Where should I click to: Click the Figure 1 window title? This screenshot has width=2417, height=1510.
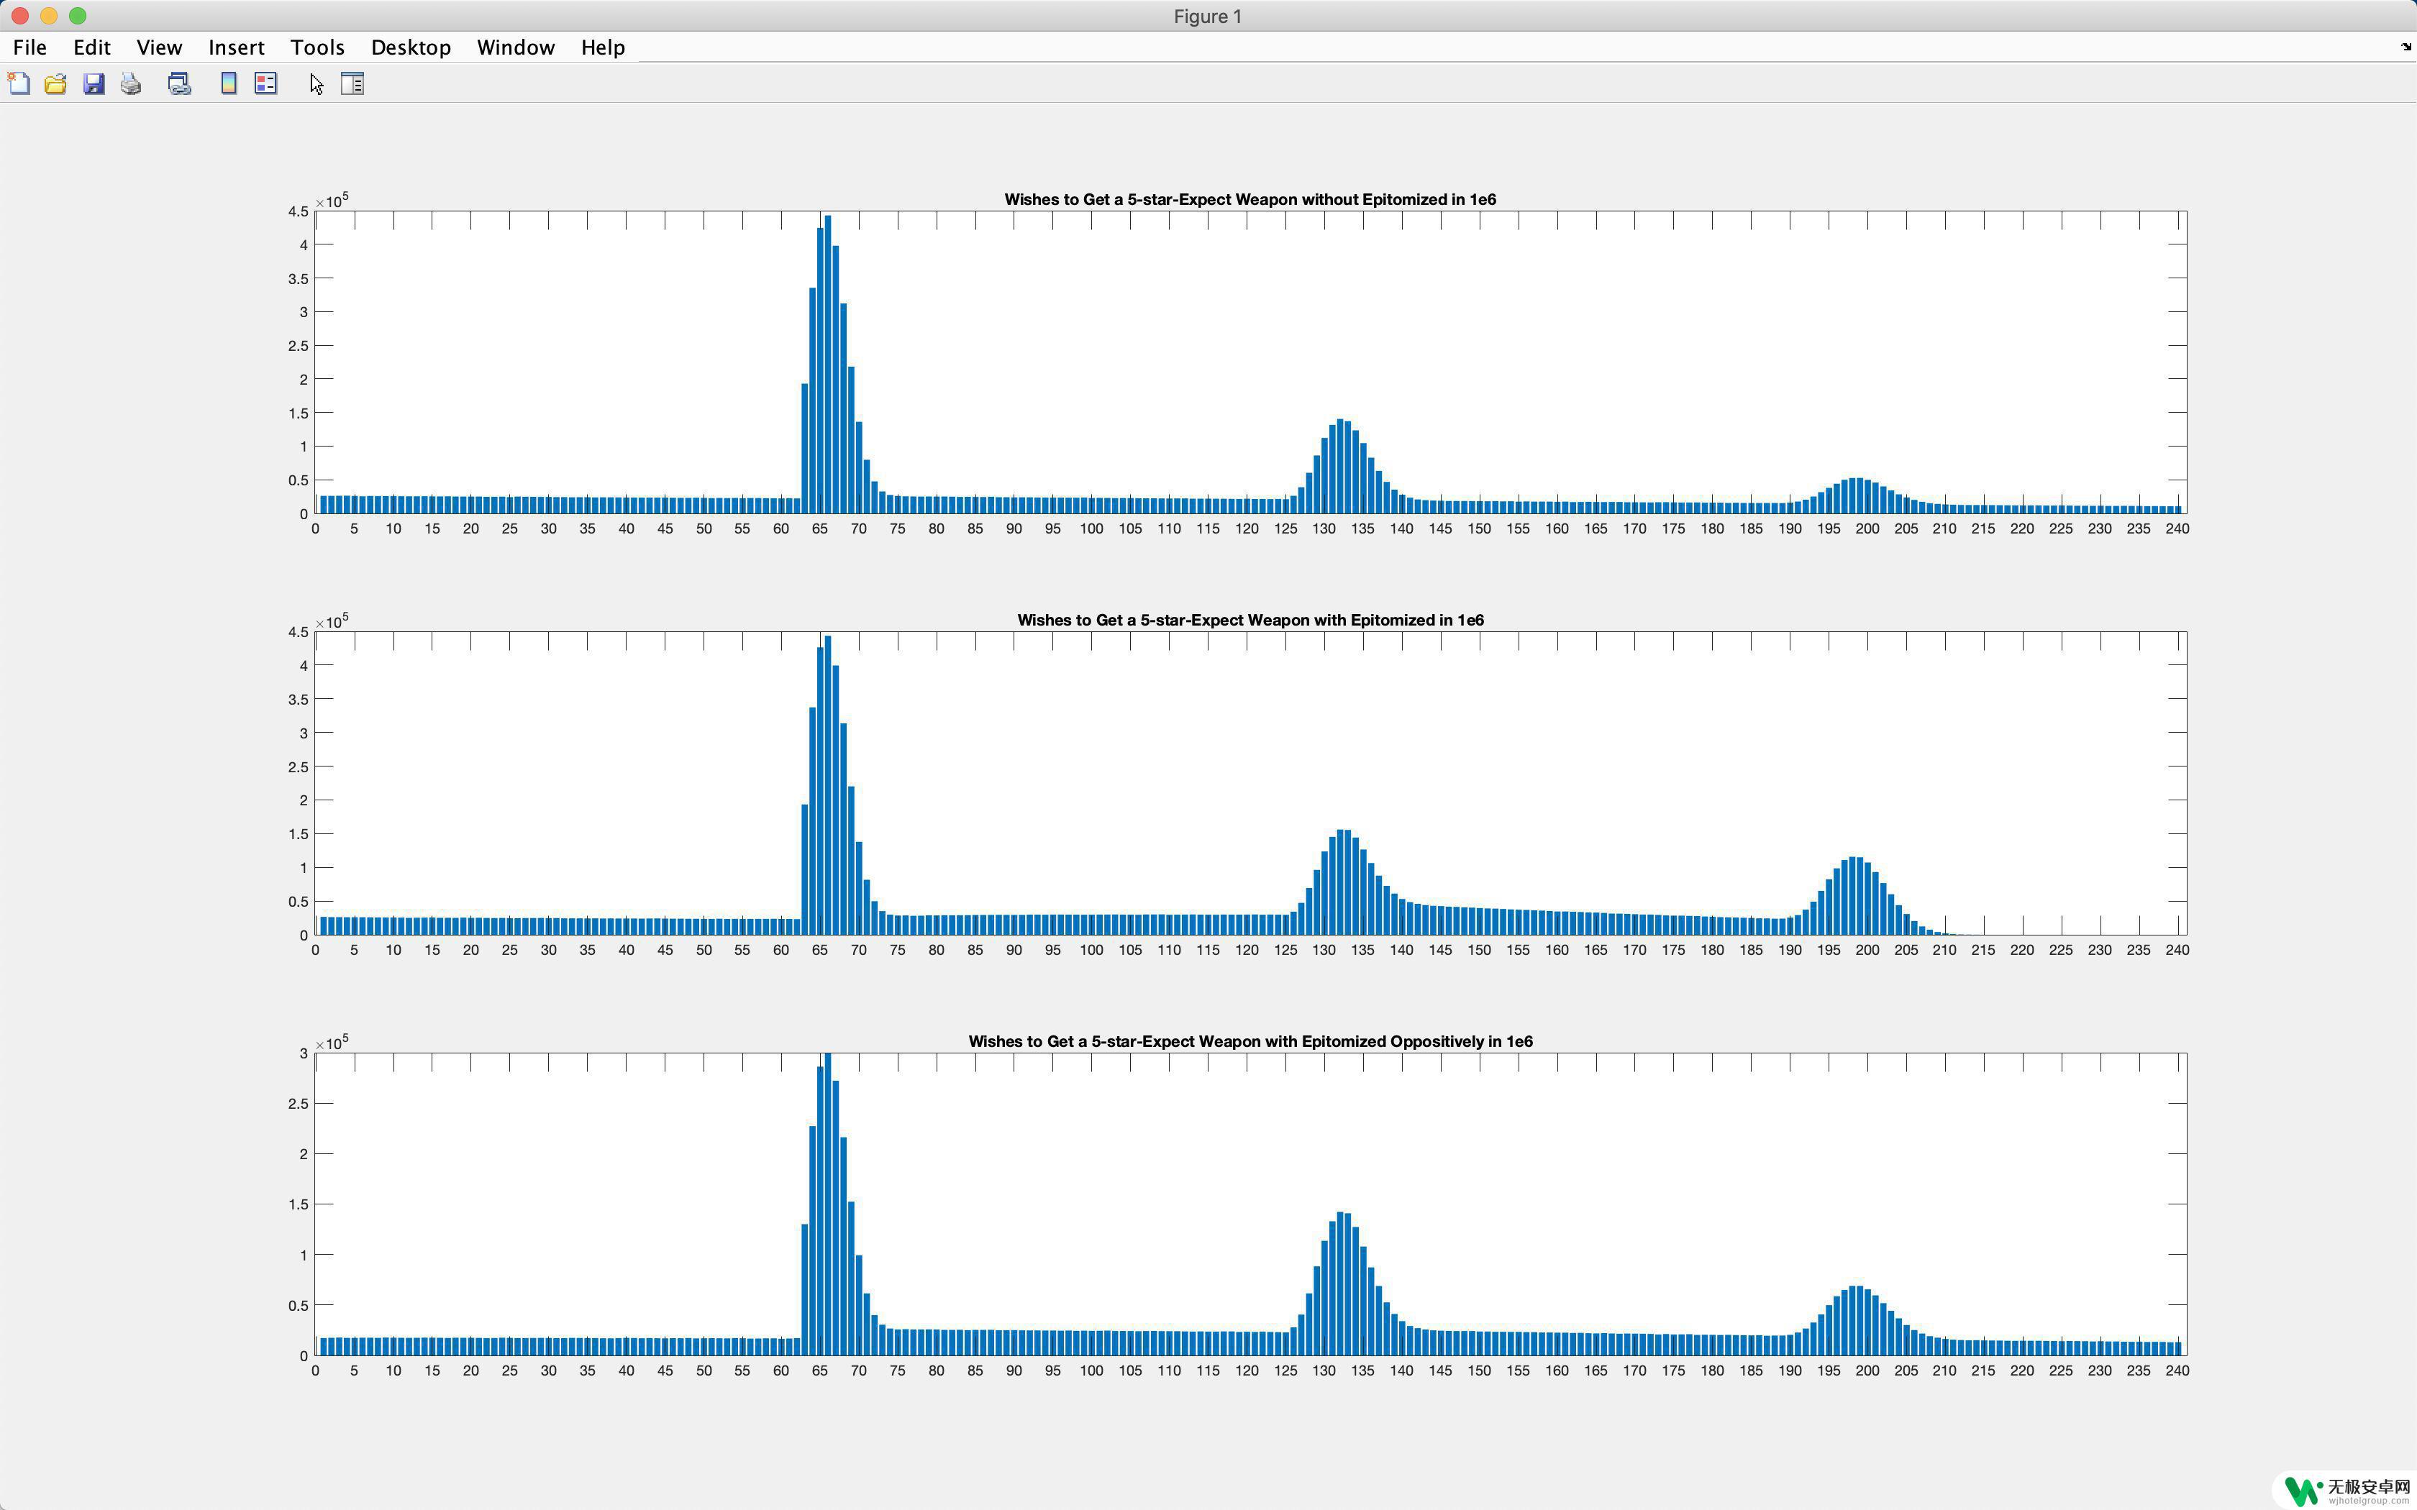tap(1208, 16)
